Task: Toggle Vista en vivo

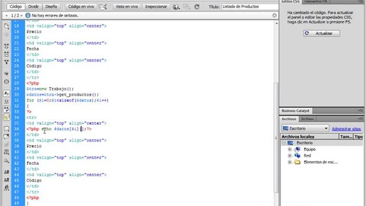Action: click(x=127, y=6)
